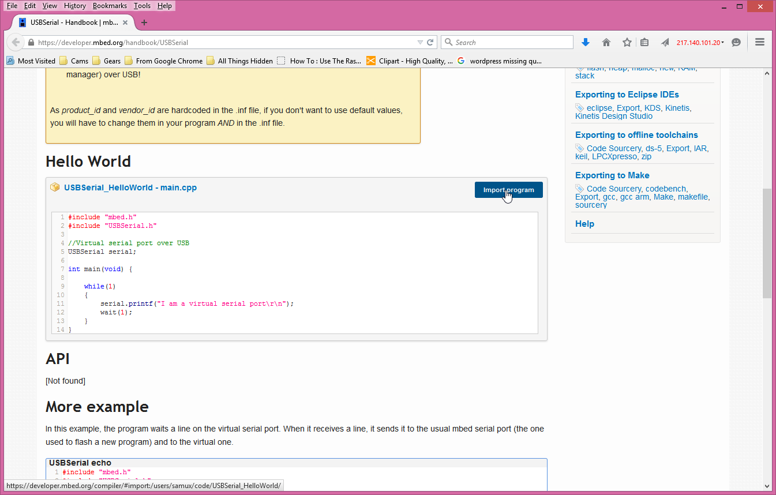The image size is (776, 495).
Task: Click the ds-5 tag link
Action: click(654, 148)
